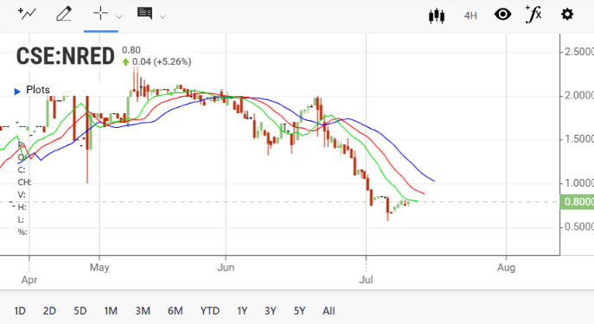Select the 1D time range
Screen dimensions: 594x324
coord(20,311)
